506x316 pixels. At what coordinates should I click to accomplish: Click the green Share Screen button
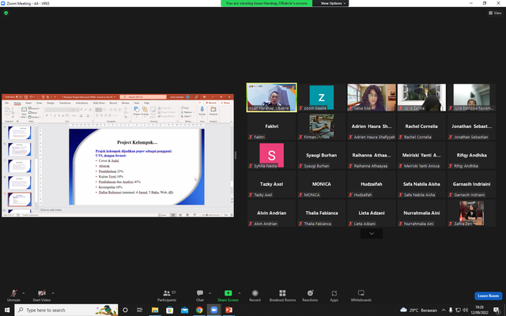point(228,295)
